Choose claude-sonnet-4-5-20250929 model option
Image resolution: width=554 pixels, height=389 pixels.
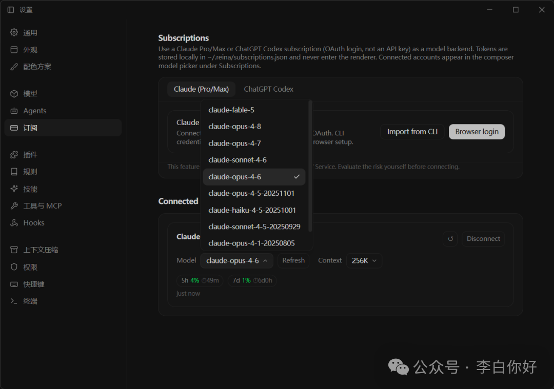click(254, 227)
